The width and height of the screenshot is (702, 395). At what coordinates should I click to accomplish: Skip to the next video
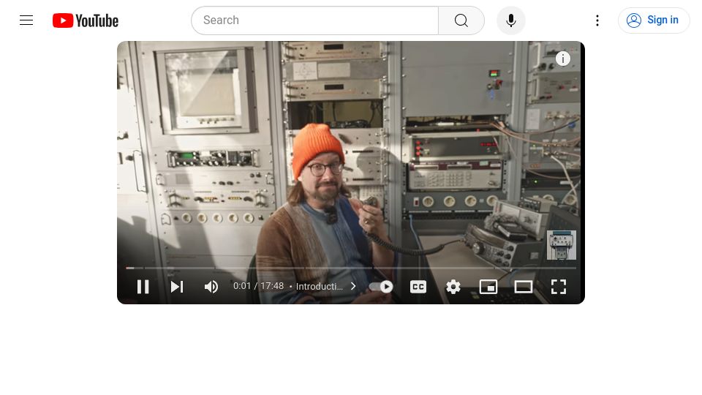[177, 287]
